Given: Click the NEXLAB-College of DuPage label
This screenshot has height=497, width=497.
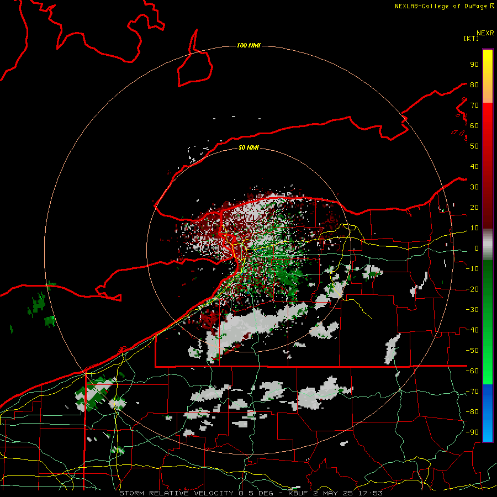Looking at the screenshot, I should 444,6.
